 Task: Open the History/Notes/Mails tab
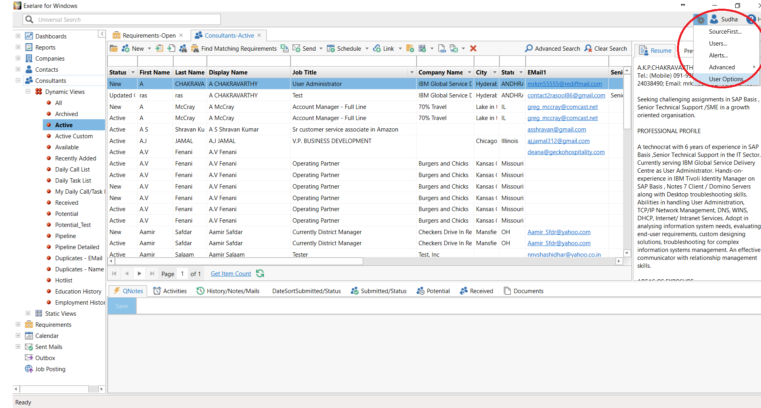click(228, 291)
